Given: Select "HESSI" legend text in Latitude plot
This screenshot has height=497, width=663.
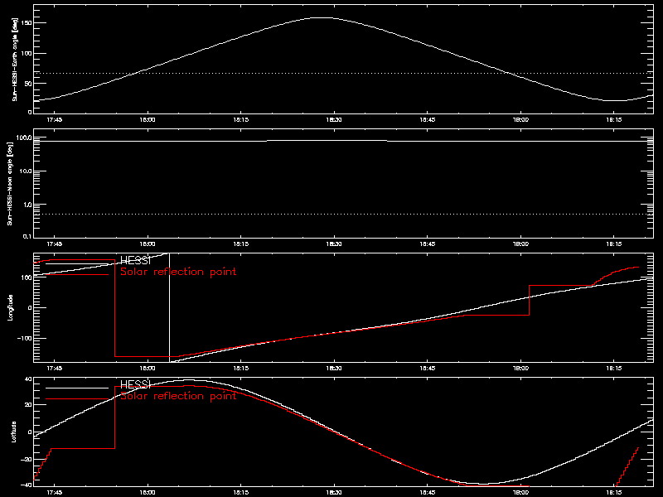Looking at the screenshot, I should coord(135,384).
